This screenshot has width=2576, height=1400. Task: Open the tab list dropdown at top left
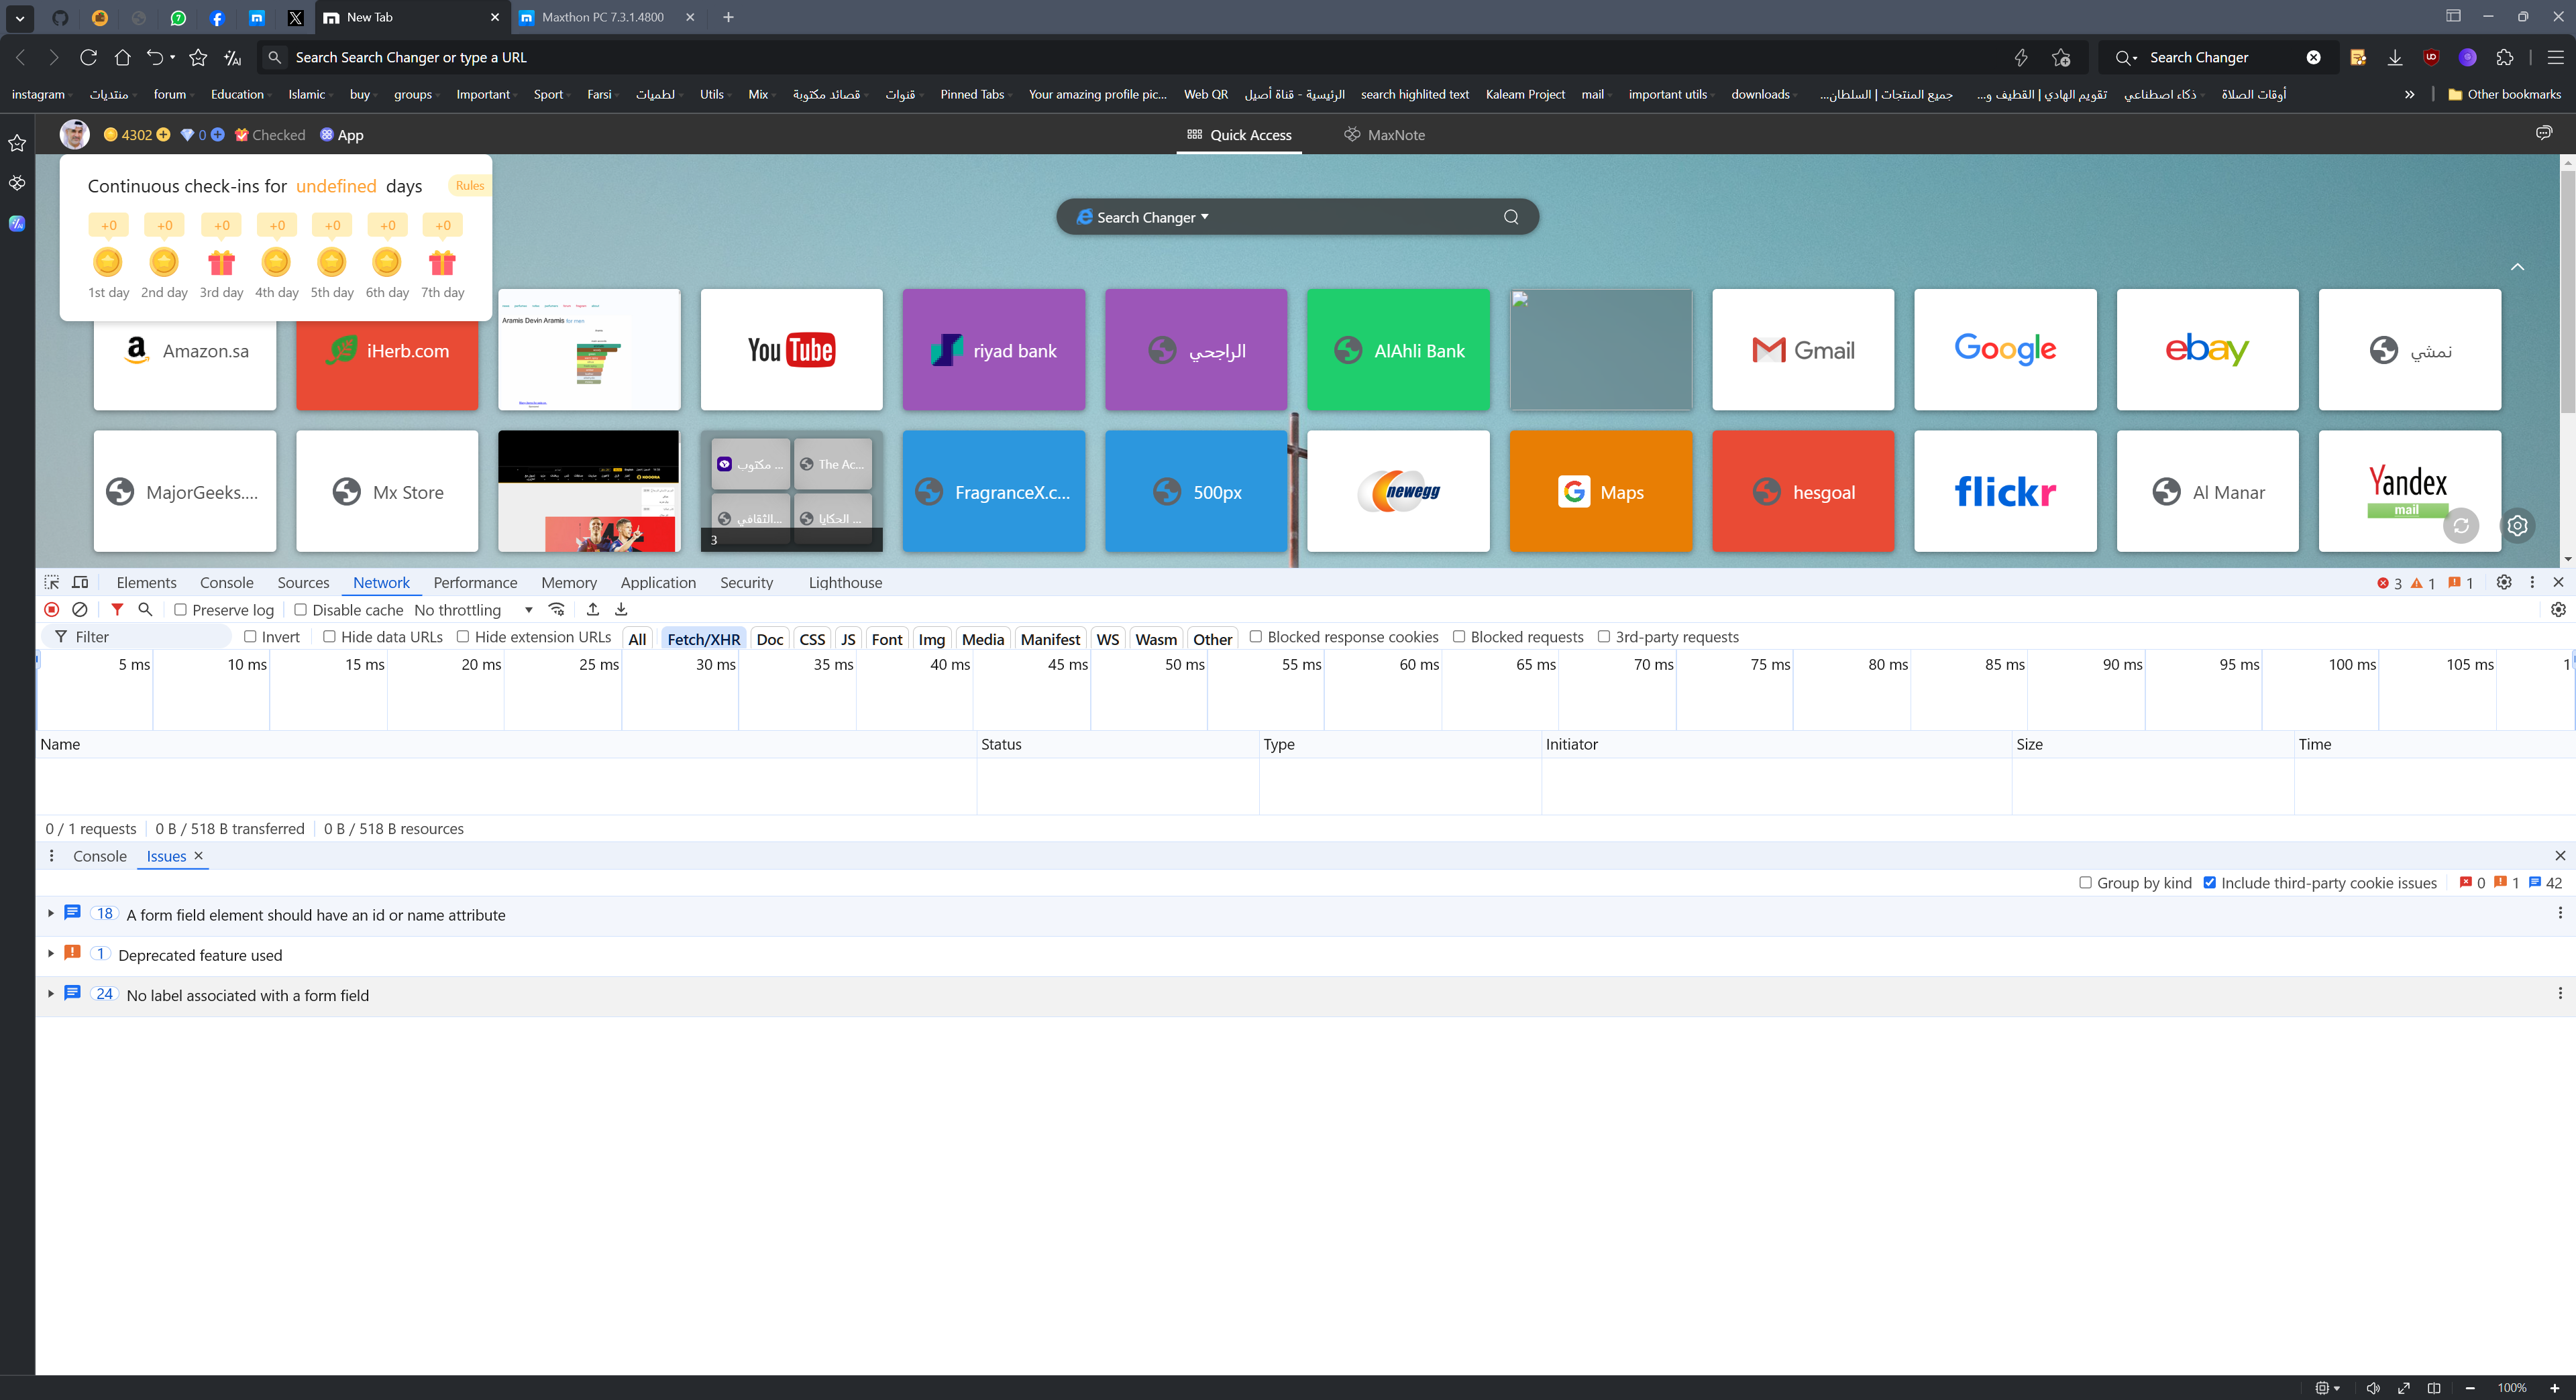(20, 18)
